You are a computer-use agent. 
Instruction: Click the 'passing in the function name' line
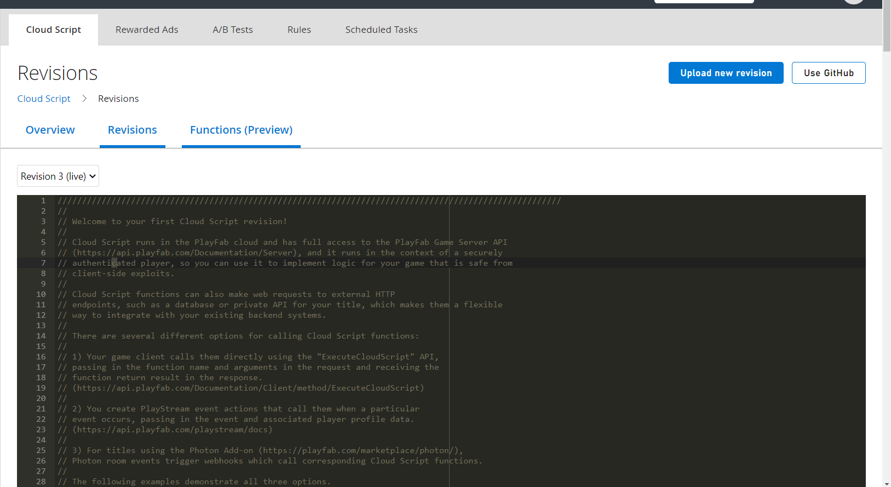click(248, 367)
